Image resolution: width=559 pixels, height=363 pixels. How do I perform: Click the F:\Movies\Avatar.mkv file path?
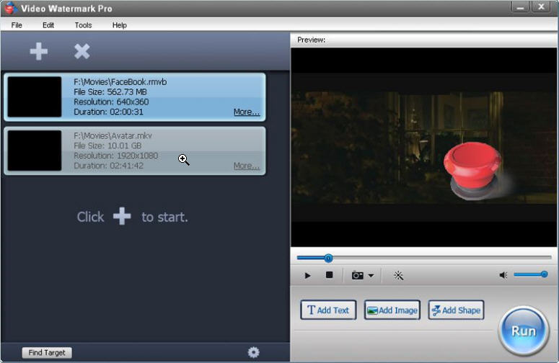click(x=113, y=135)
